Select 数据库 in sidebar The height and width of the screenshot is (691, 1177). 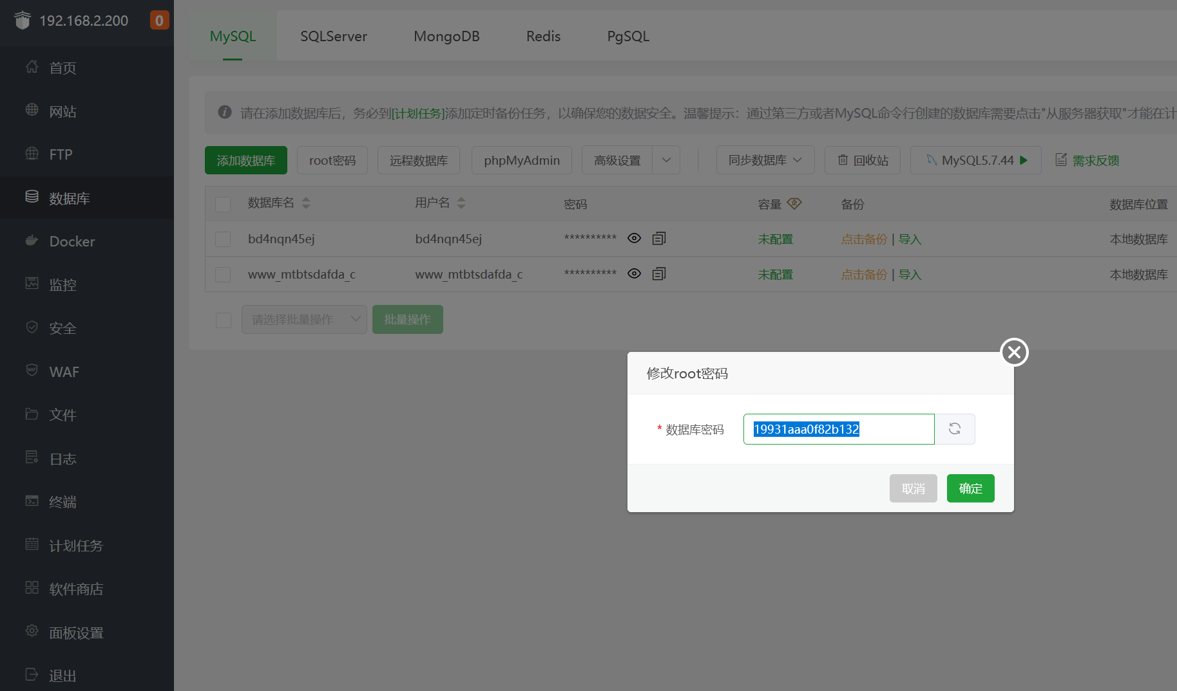tap(87, 198)
